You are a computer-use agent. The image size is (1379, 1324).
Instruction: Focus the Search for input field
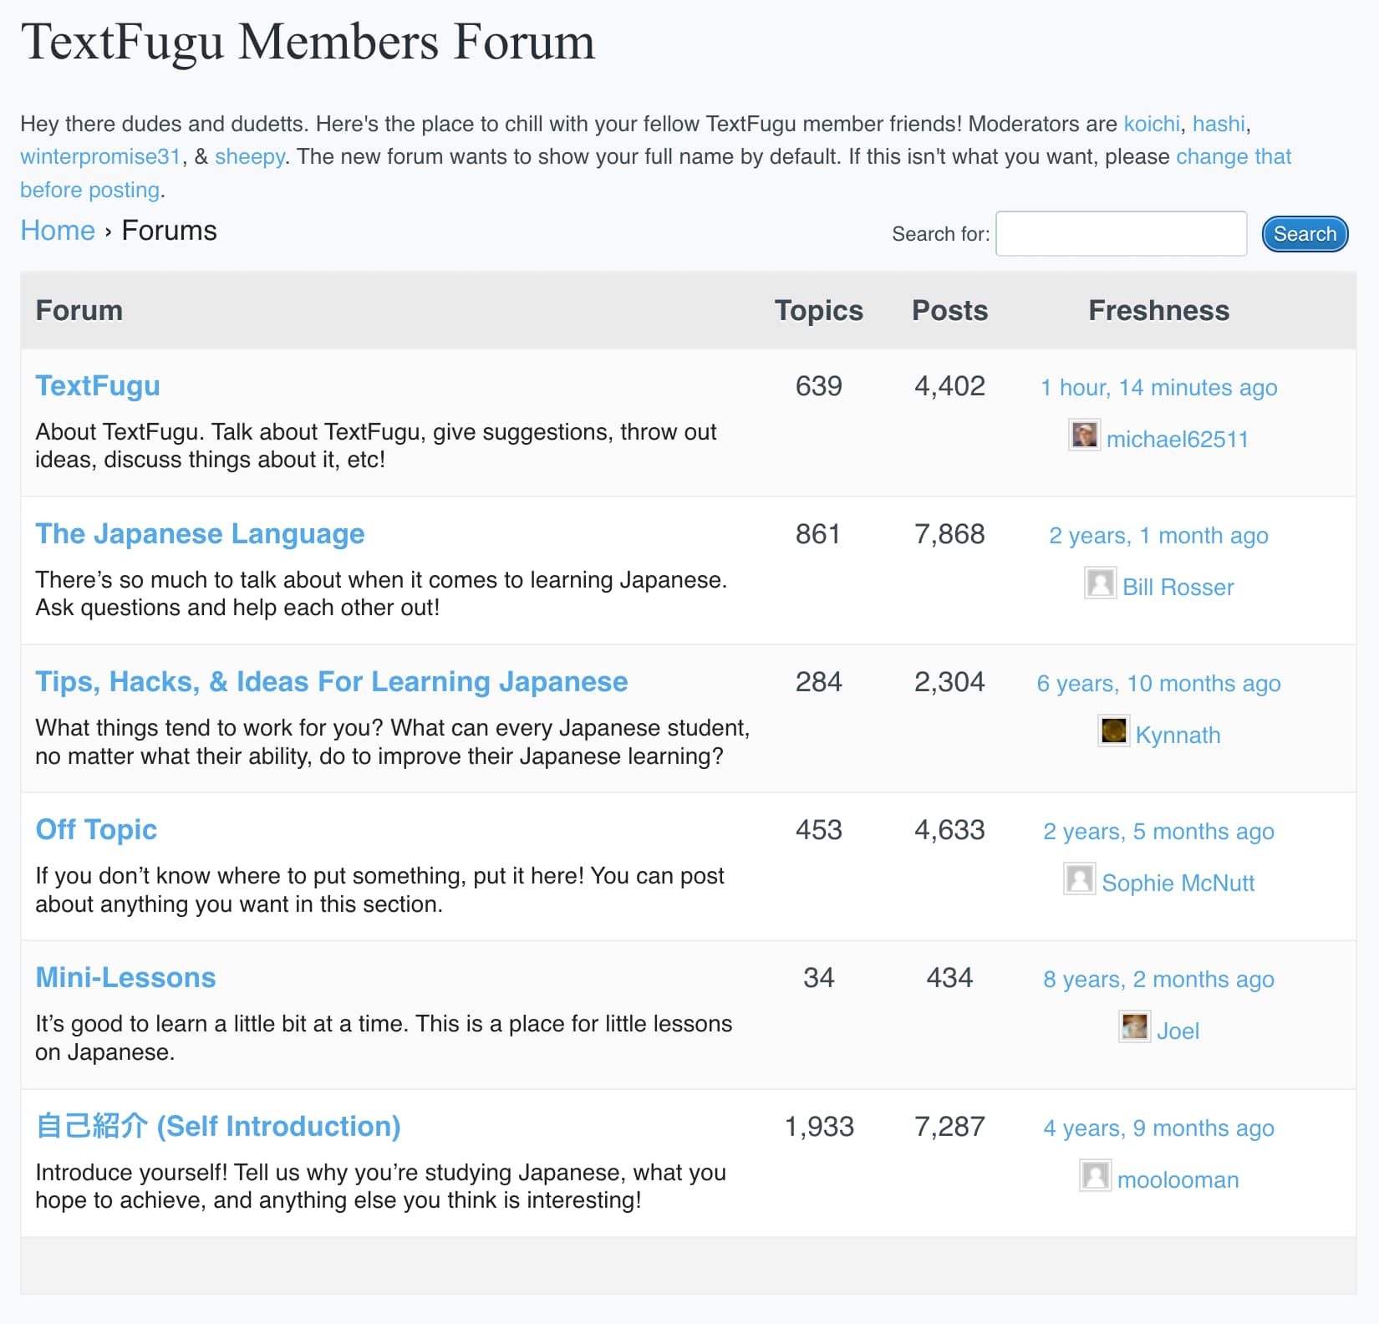click(1121, 233)
